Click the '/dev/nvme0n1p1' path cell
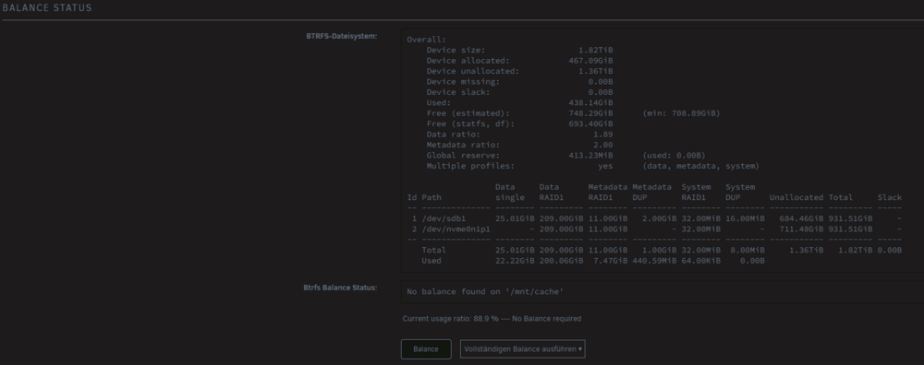924x365 pixels. coord(456,230)
